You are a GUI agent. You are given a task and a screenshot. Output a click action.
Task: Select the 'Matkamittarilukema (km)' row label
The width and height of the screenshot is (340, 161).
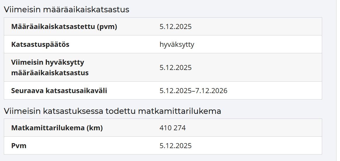[57, 128]
